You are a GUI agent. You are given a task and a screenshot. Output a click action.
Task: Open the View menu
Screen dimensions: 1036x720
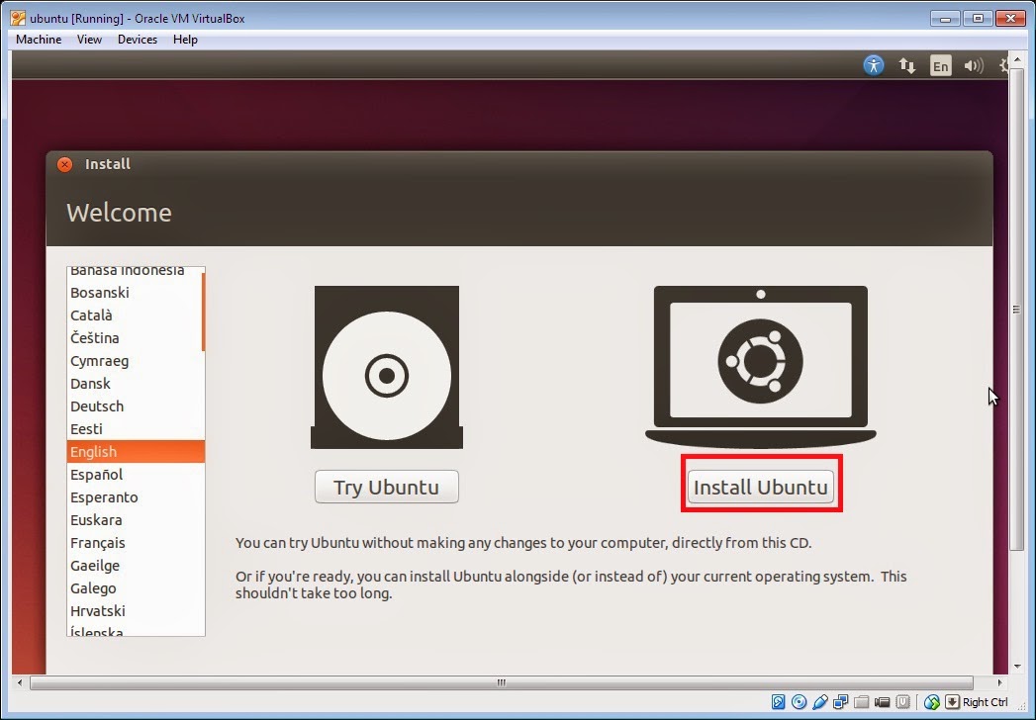[x=89, y=40]
